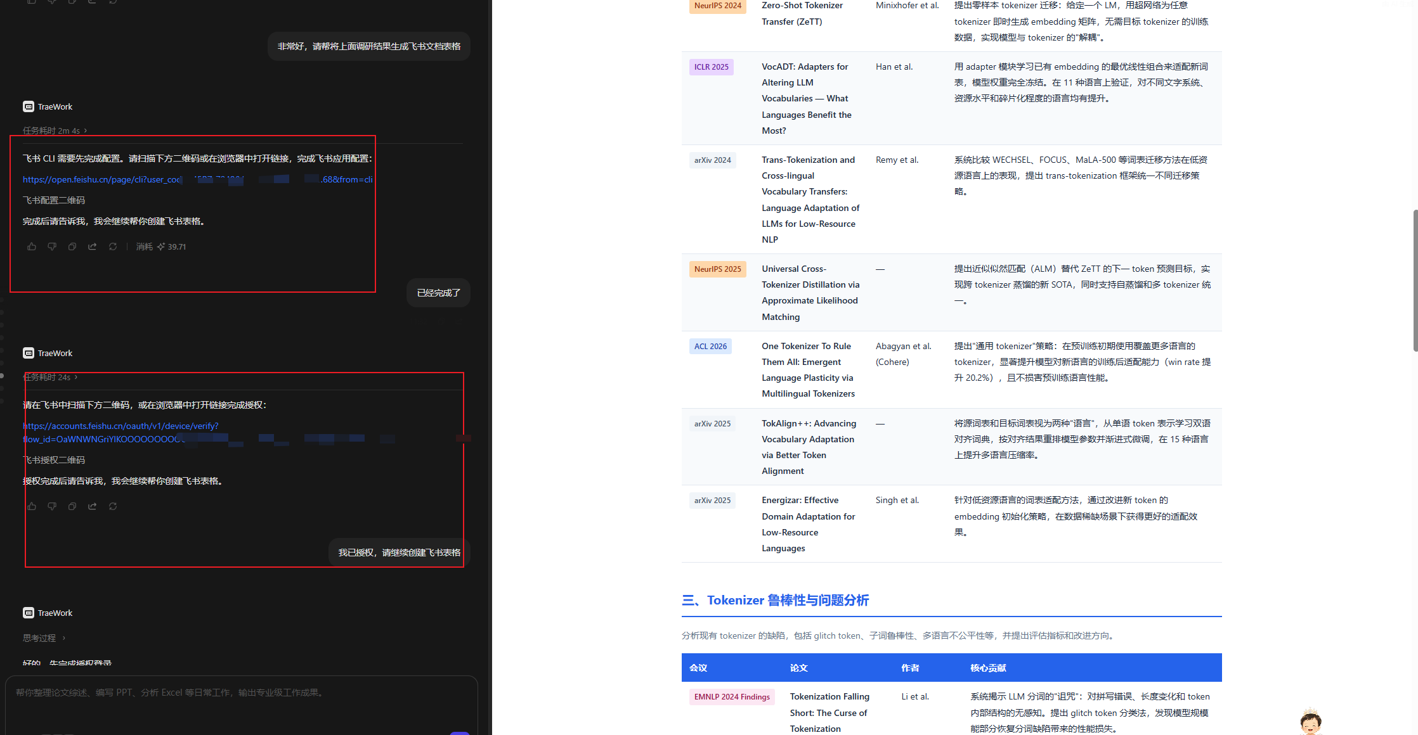The height and width of the screenshot is (735, 1418).
Task: Share the 飞书授权二维码 authorization reply
Action: (x=93, y=506)
